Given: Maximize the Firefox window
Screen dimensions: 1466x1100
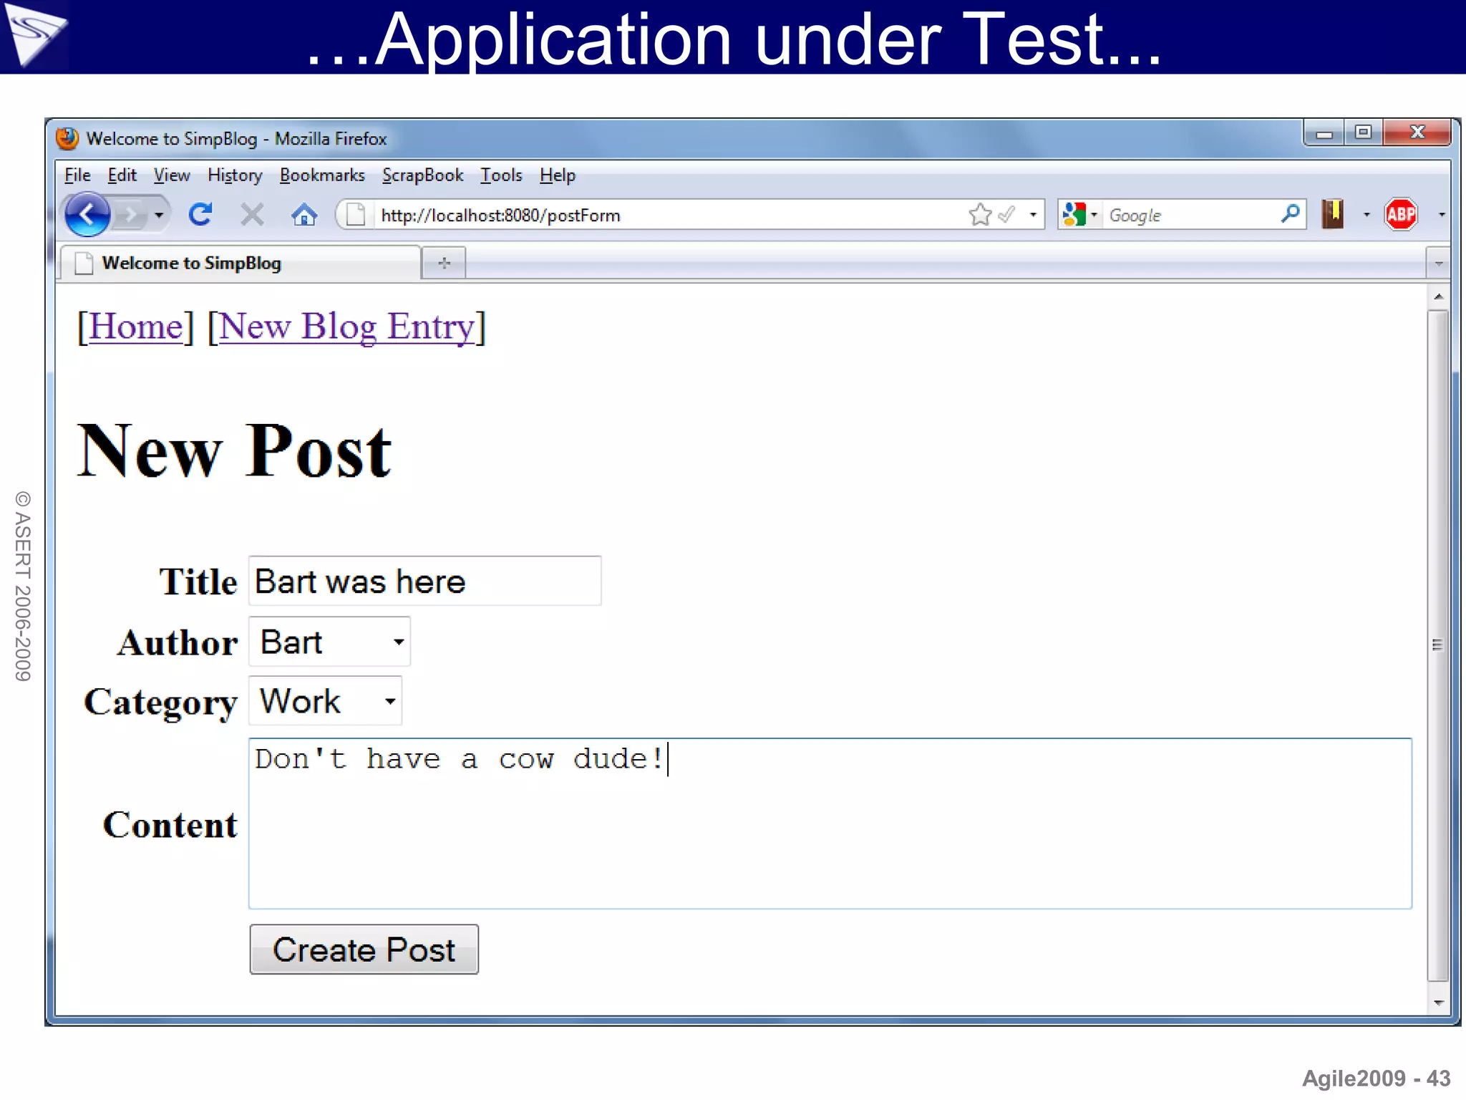Looking at the screenshot, I should [1364, 132].
